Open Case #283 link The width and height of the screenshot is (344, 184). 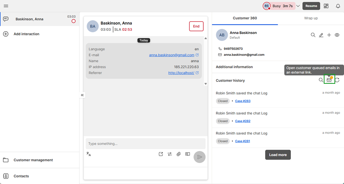pos(243,101)
